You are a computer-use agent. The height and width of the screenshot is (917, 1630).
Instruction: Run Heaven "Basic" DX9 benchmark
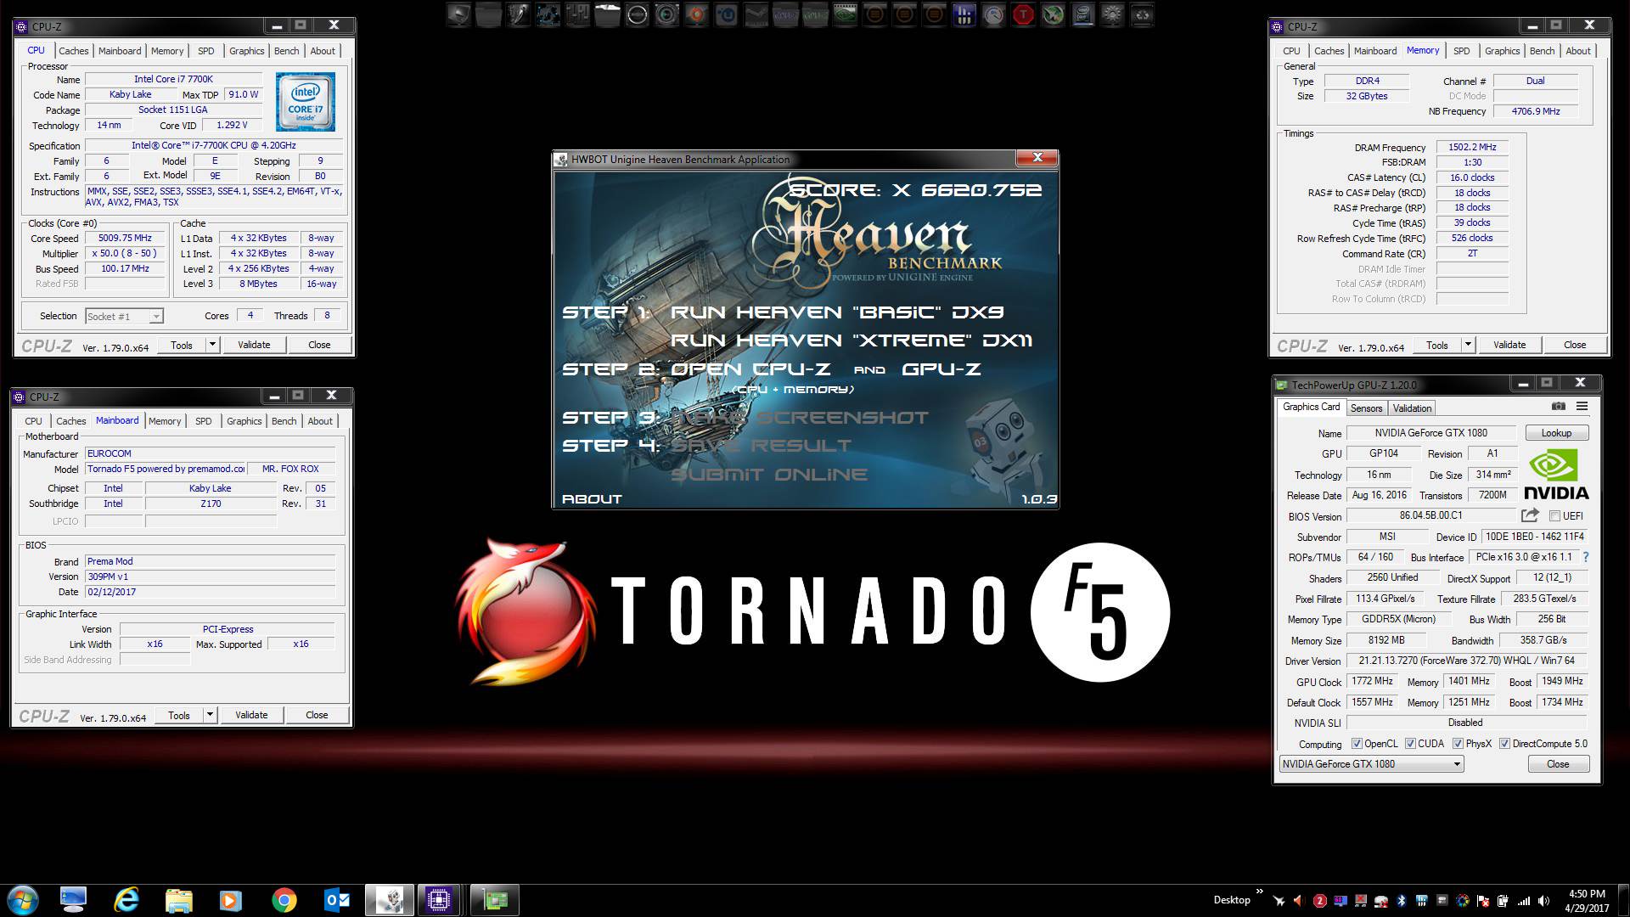pos(837,312)
